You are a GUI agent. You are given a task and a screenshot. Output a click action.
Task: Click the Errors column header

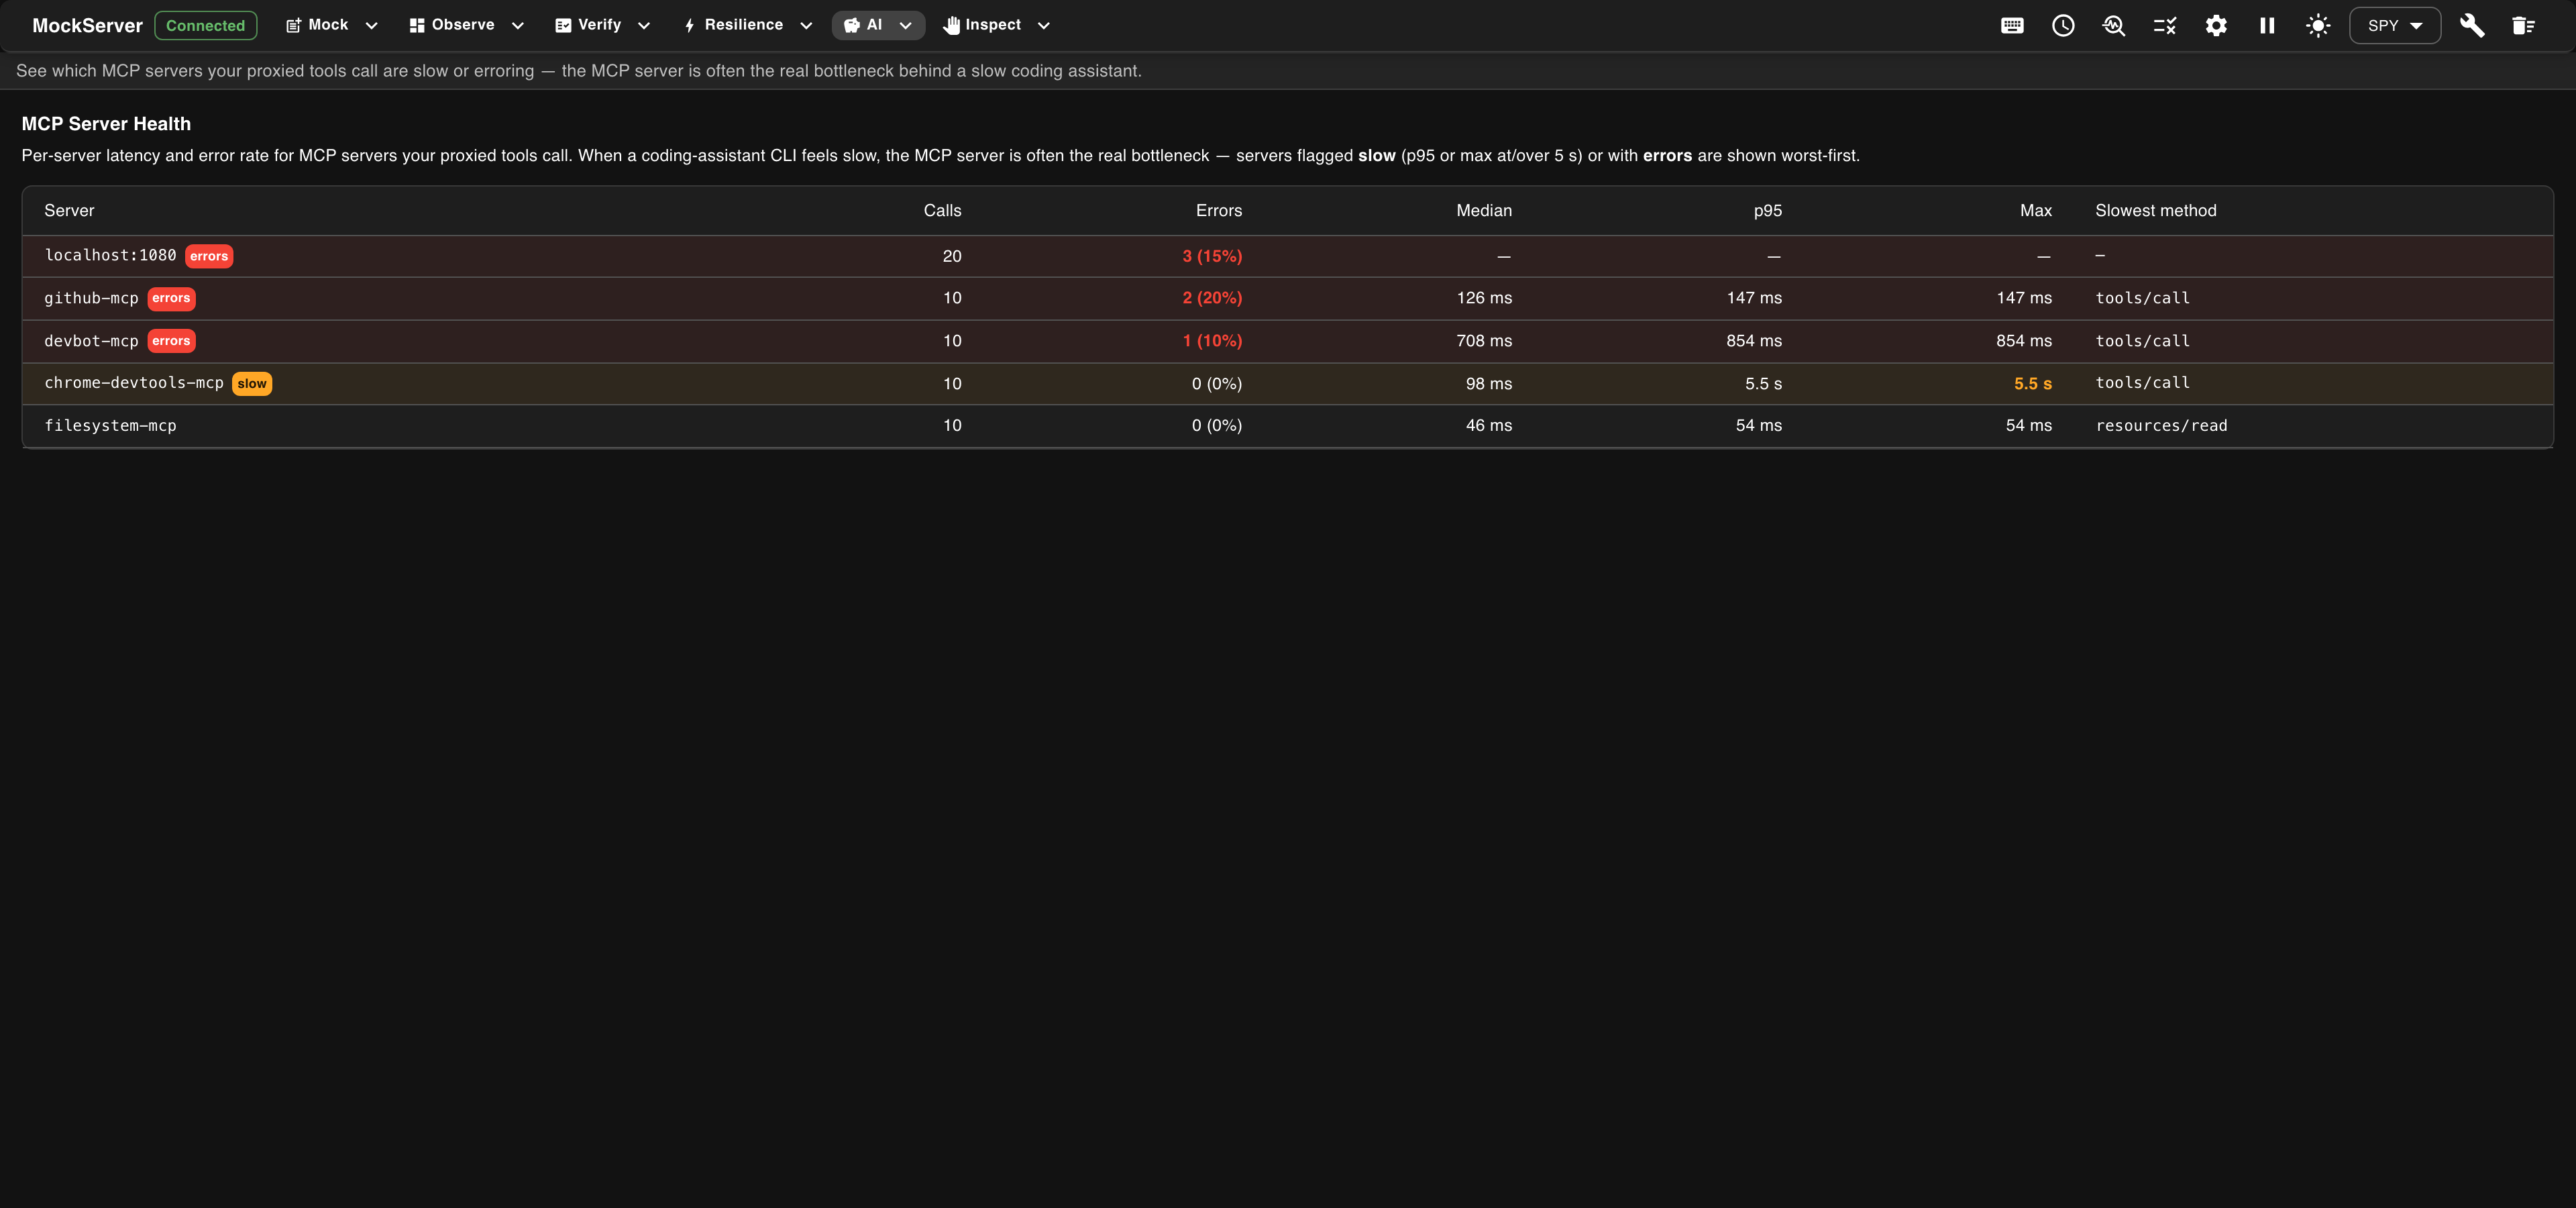[x=1219, y=211]
